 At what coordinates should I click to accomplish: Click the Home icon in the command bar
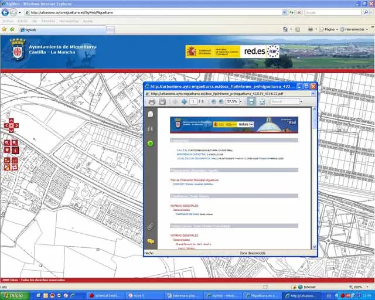[x=285, y=29]
